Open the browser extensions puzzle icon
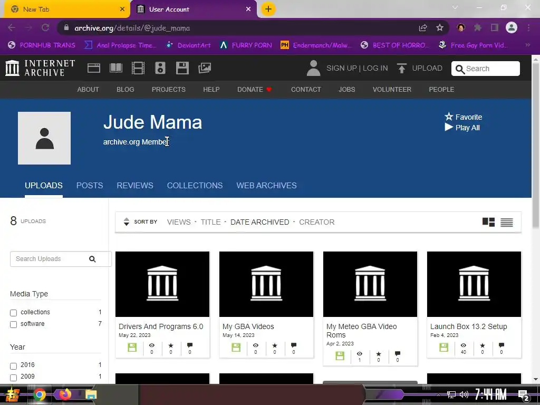The width and height of the screenshot is (540, 405). pos(478,27)
